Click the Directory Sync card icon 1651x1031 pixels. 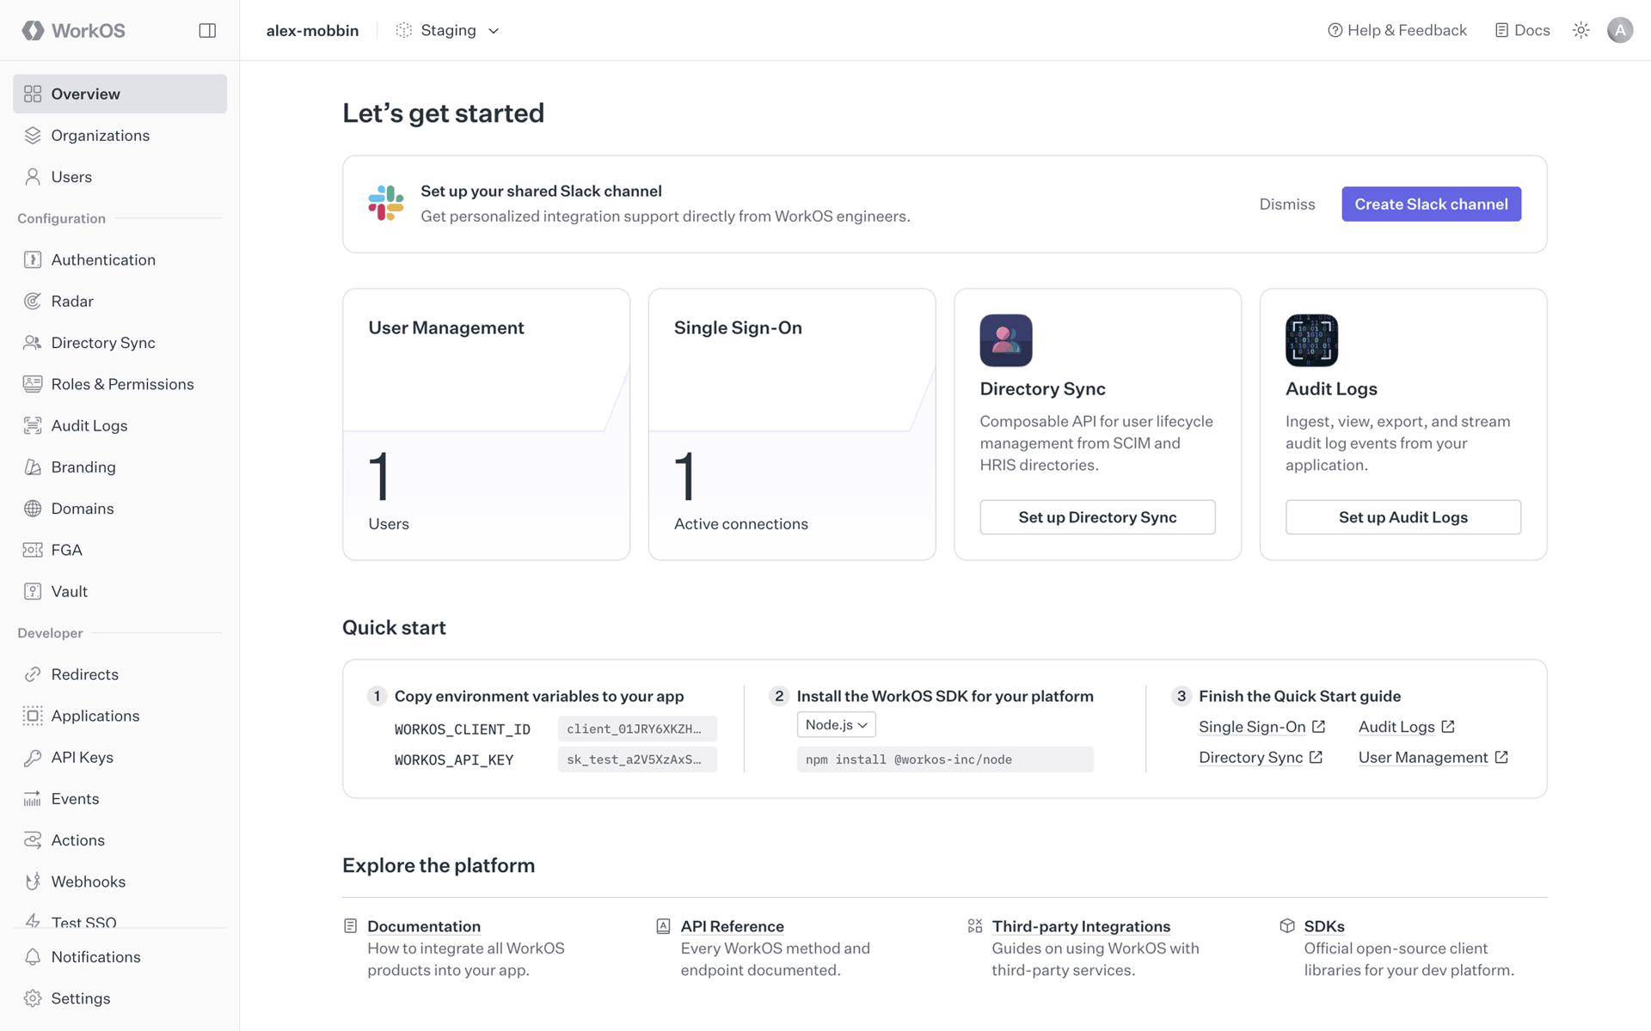[x=1005, y=340]
